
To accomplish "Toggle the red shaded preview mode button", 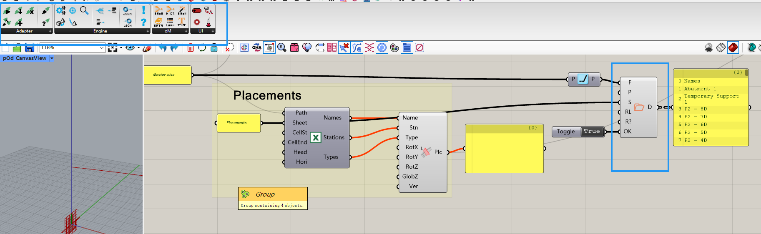I will (x=733, y=48).
